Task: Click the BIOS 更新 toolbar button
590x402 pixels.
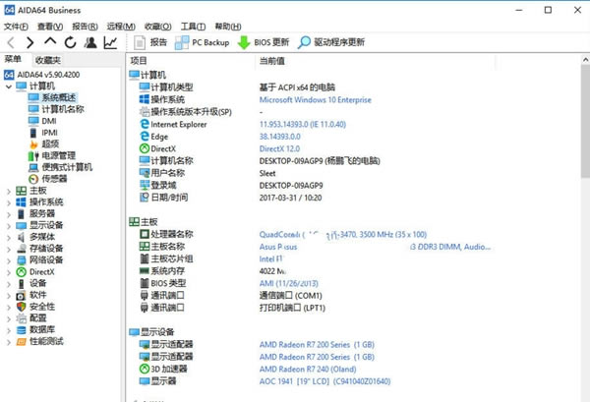Action: coord(263,43)
